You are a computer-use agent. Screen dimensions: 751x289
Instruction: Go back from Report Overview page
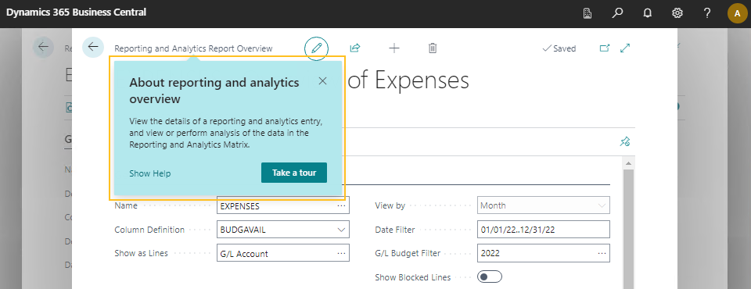pos(93,47)
